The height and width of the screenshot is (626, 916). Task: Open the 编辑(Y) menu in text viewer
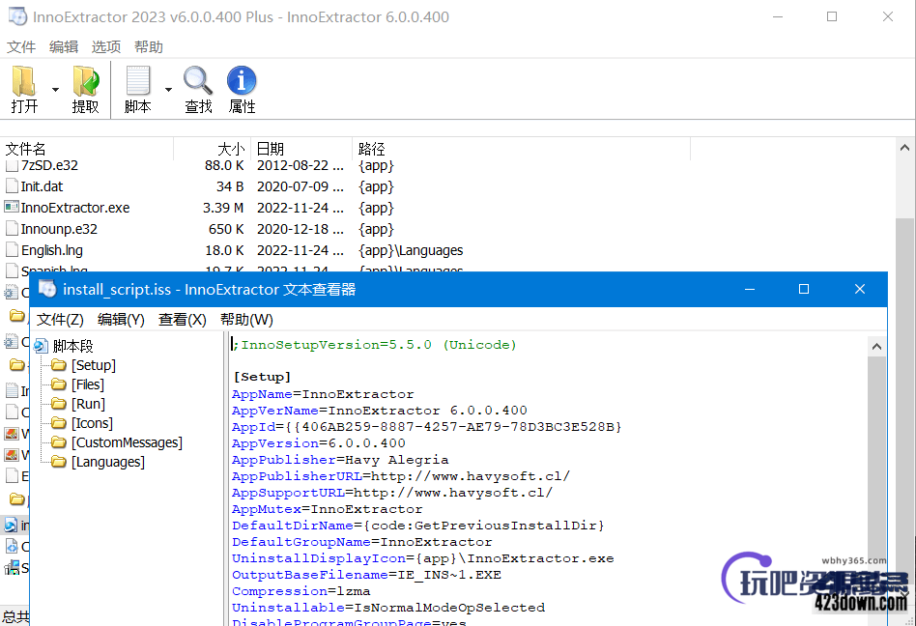121,320
